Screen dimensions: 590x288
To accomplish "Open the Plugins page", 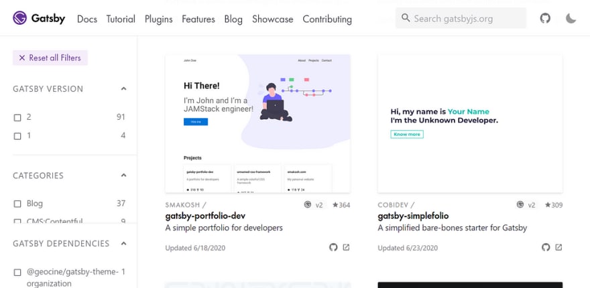I will point(158,19).
